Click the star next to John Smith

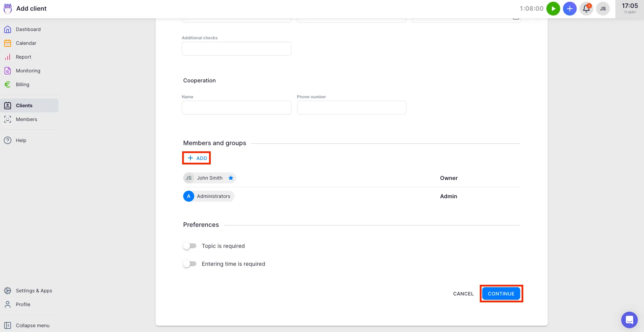coord(231,178)
